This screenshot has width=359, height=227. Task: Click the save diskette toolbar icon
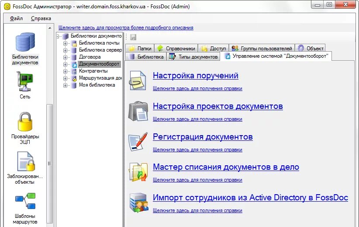point(133,37)
